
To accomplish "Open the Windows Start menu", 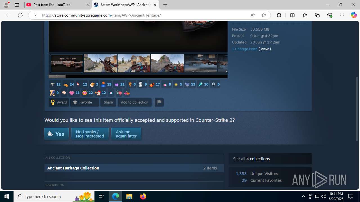I will [x=7, y=196].
